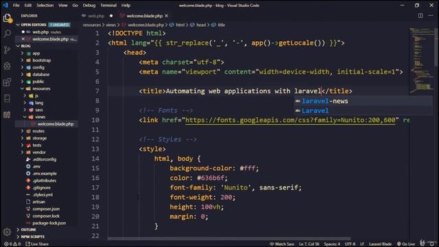439x247 pixels.
Task: Open the Extensions view icon
Action: click(7, 82)
